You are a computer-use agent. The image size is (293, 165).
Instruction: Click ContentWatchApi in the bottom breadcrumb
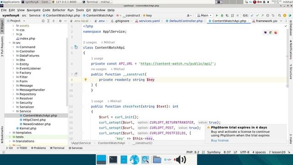112,143
